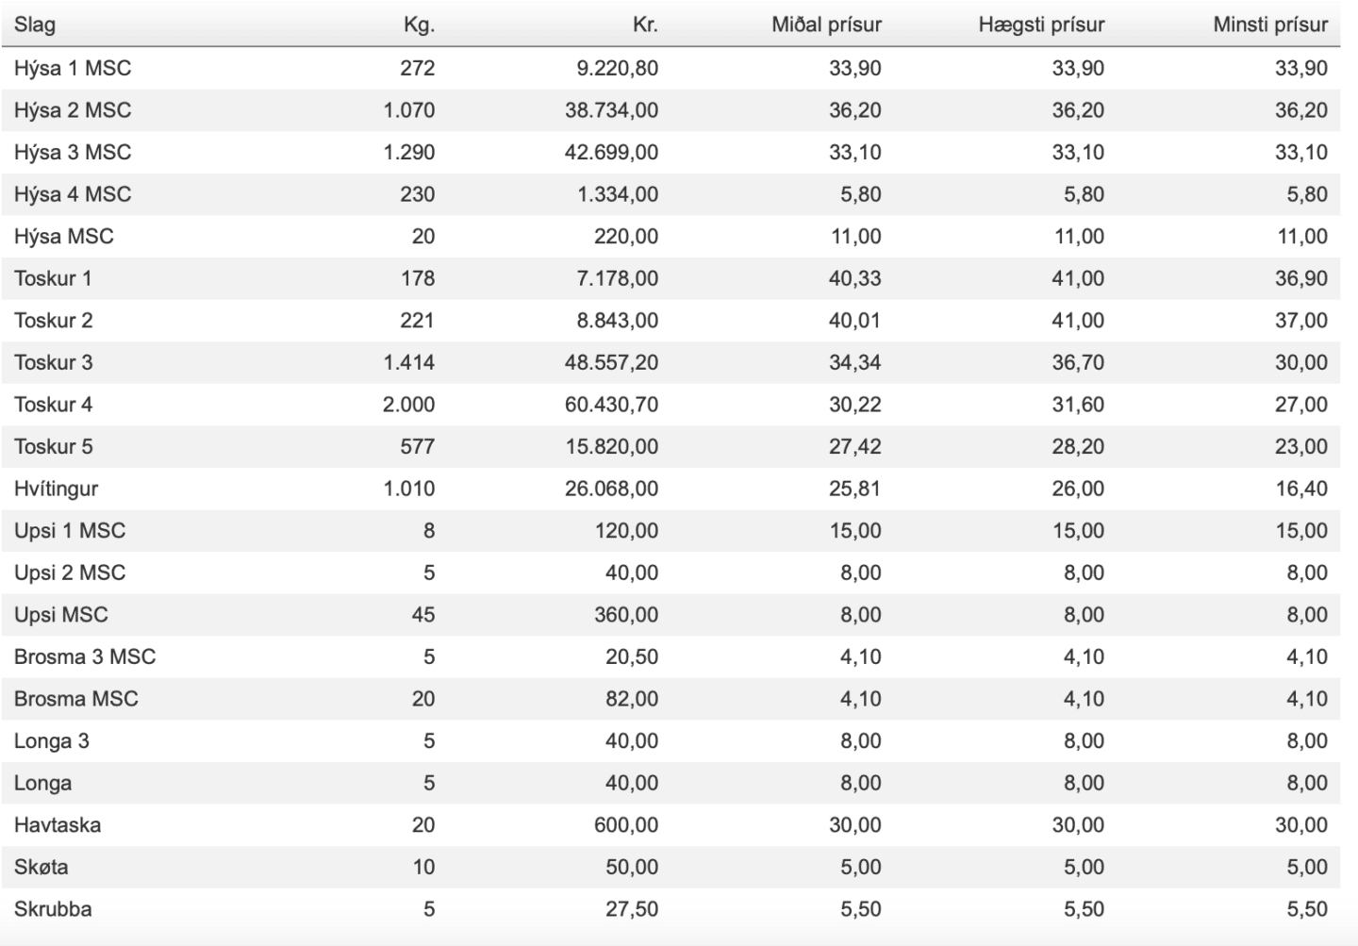Click the Upsi 2 MSC row label
The height and width of the screenshot is (946, 1358).
coord(70,573)
